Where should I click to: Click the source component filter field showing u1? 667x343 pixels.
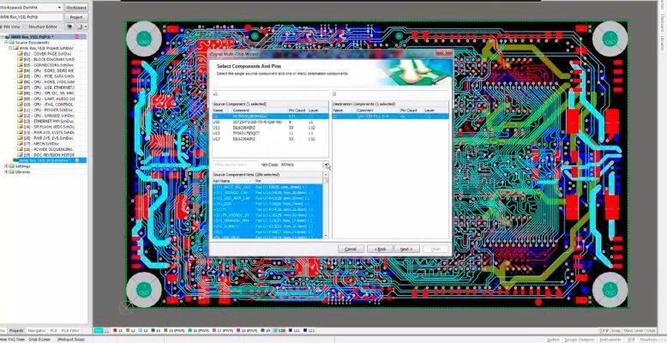click(271, 93)
